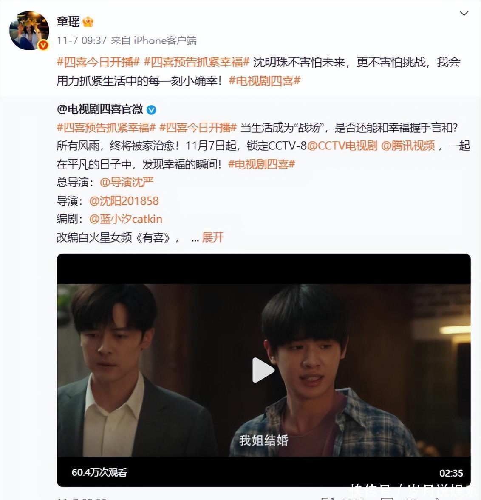
Task: Click the iPhone客户端 source label
Action: pos(165,40)
